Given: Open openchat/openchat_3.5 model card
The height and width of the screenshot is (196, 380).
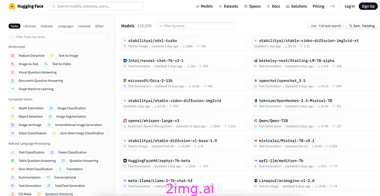Looking at the screenshot, I should click(314, 83).
